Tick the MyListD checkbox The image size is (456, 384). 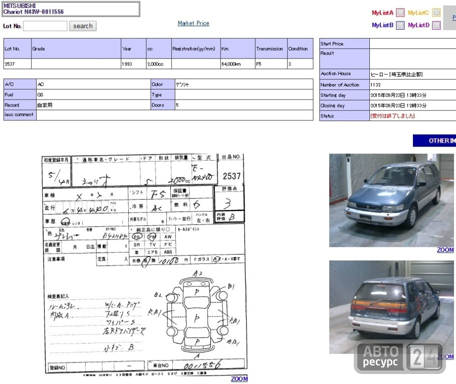436,25
